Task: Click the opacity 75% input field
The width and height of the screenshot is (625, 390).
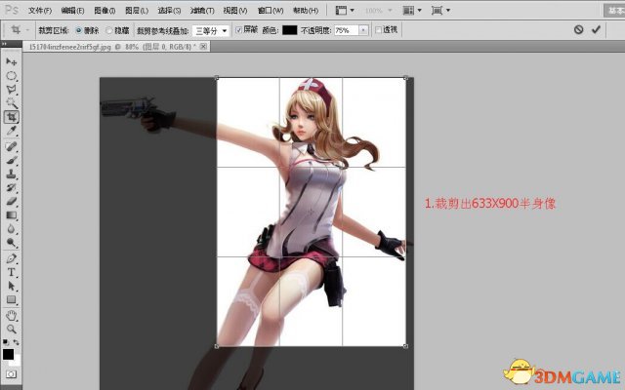Action: 347,30
